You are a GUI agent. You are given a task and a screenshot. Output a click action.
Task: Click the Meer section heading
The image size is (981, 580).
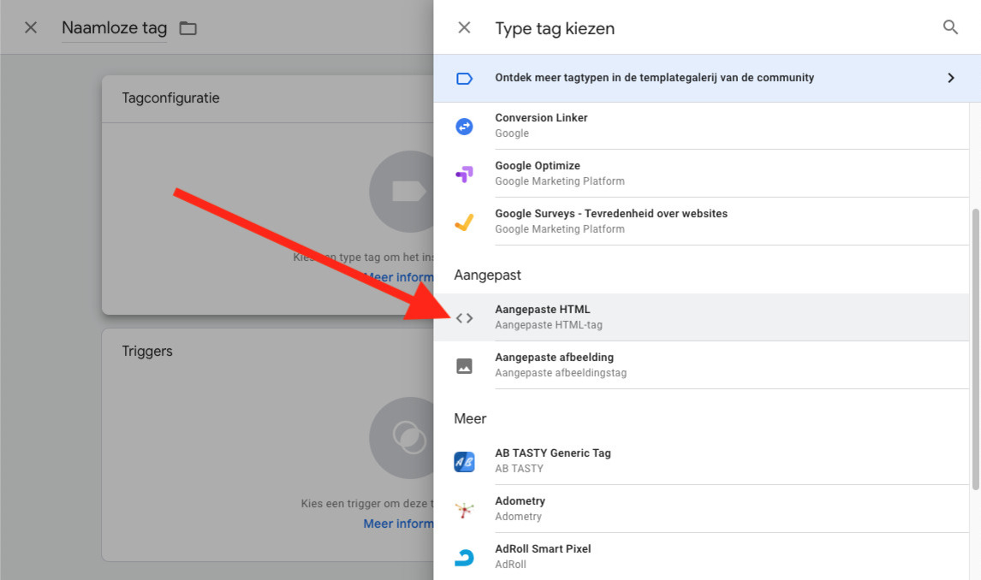click(470, 419)
